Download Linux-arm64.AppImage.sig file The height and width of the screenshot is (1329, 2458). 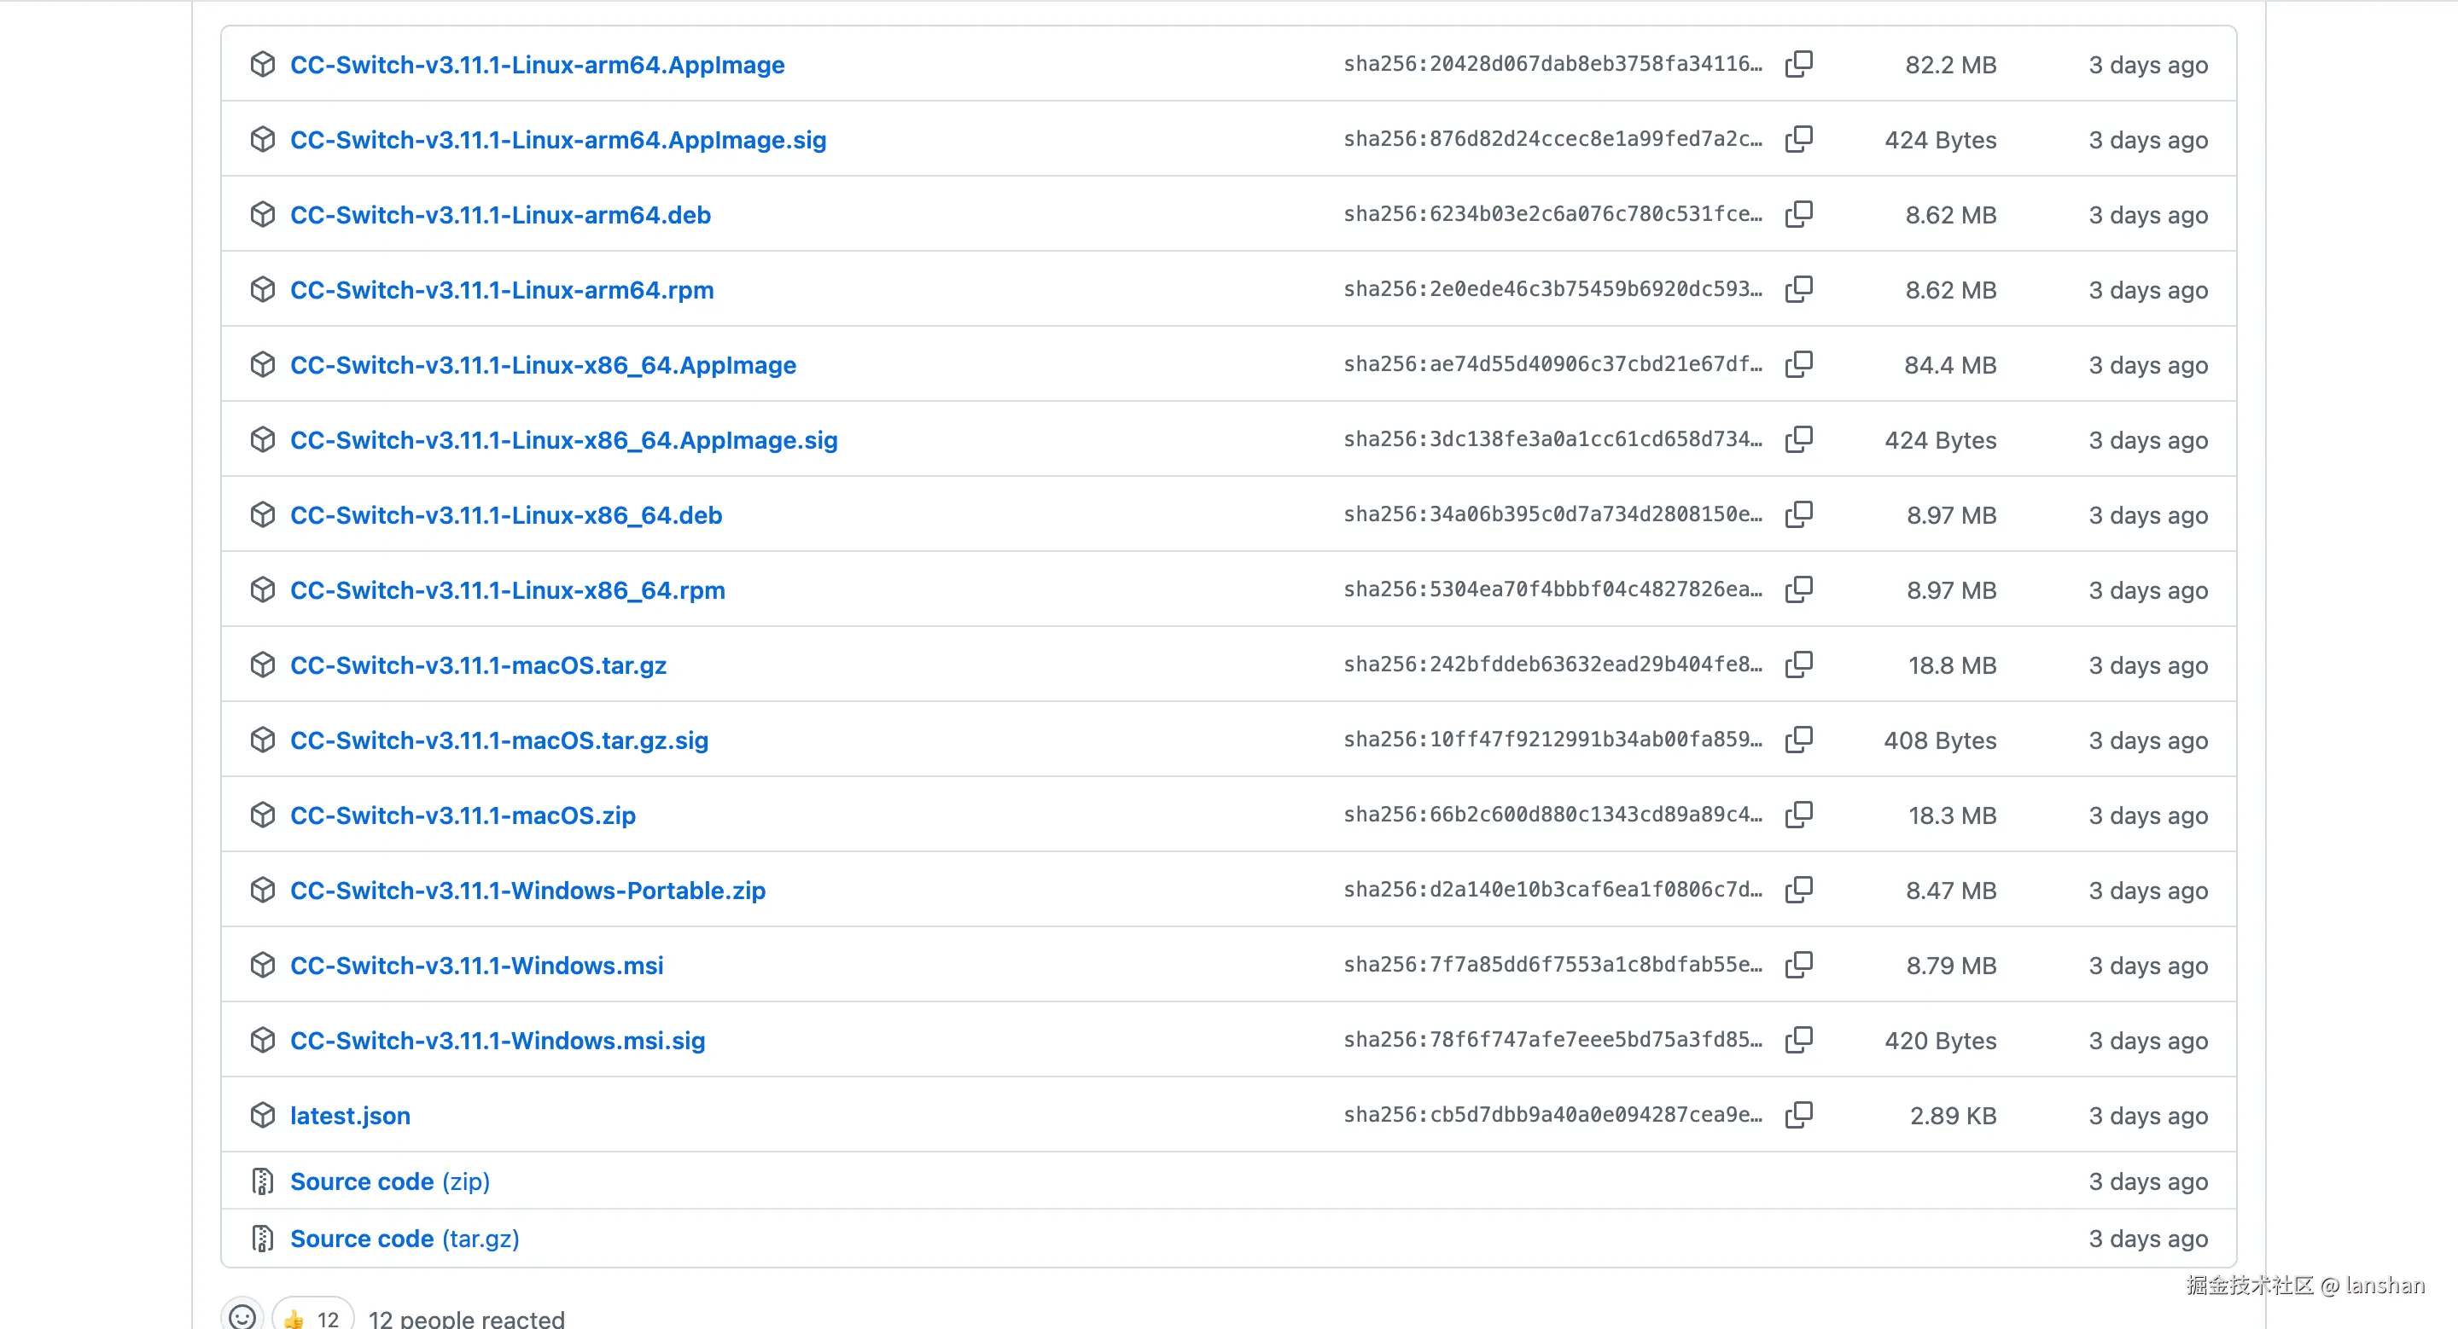coord(557,140)
